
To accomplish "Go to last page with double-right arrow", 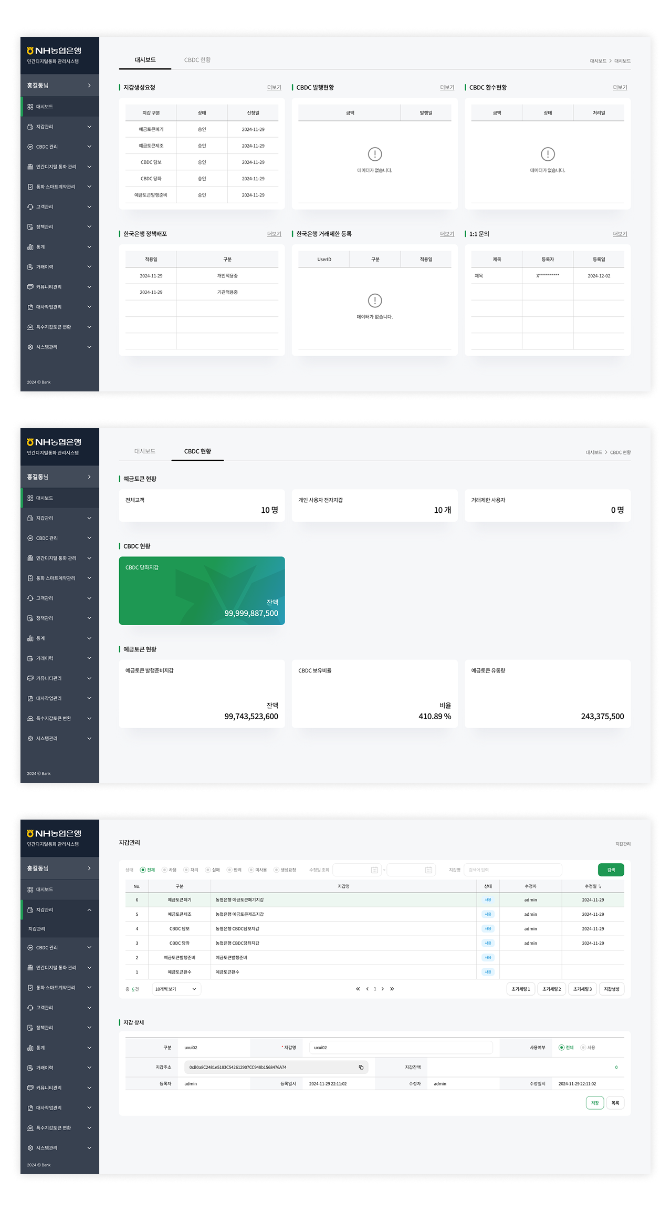I will coord(392,989).
